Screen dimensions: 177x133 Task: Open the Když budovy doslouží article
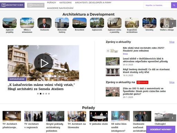pyautogui.click(x=146, y=71)
